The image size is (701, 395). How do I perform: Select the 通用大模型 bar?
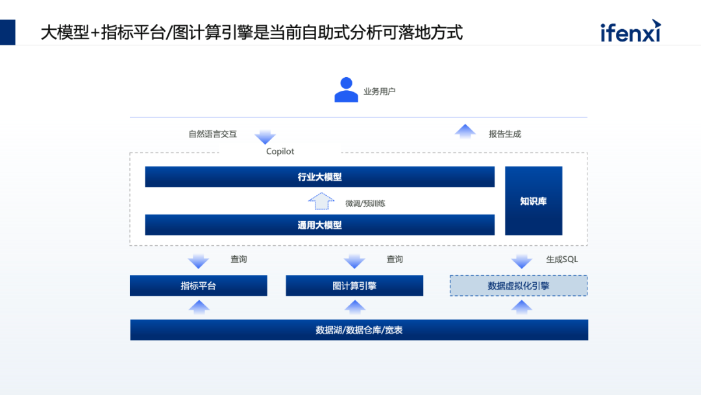[319, 225]
